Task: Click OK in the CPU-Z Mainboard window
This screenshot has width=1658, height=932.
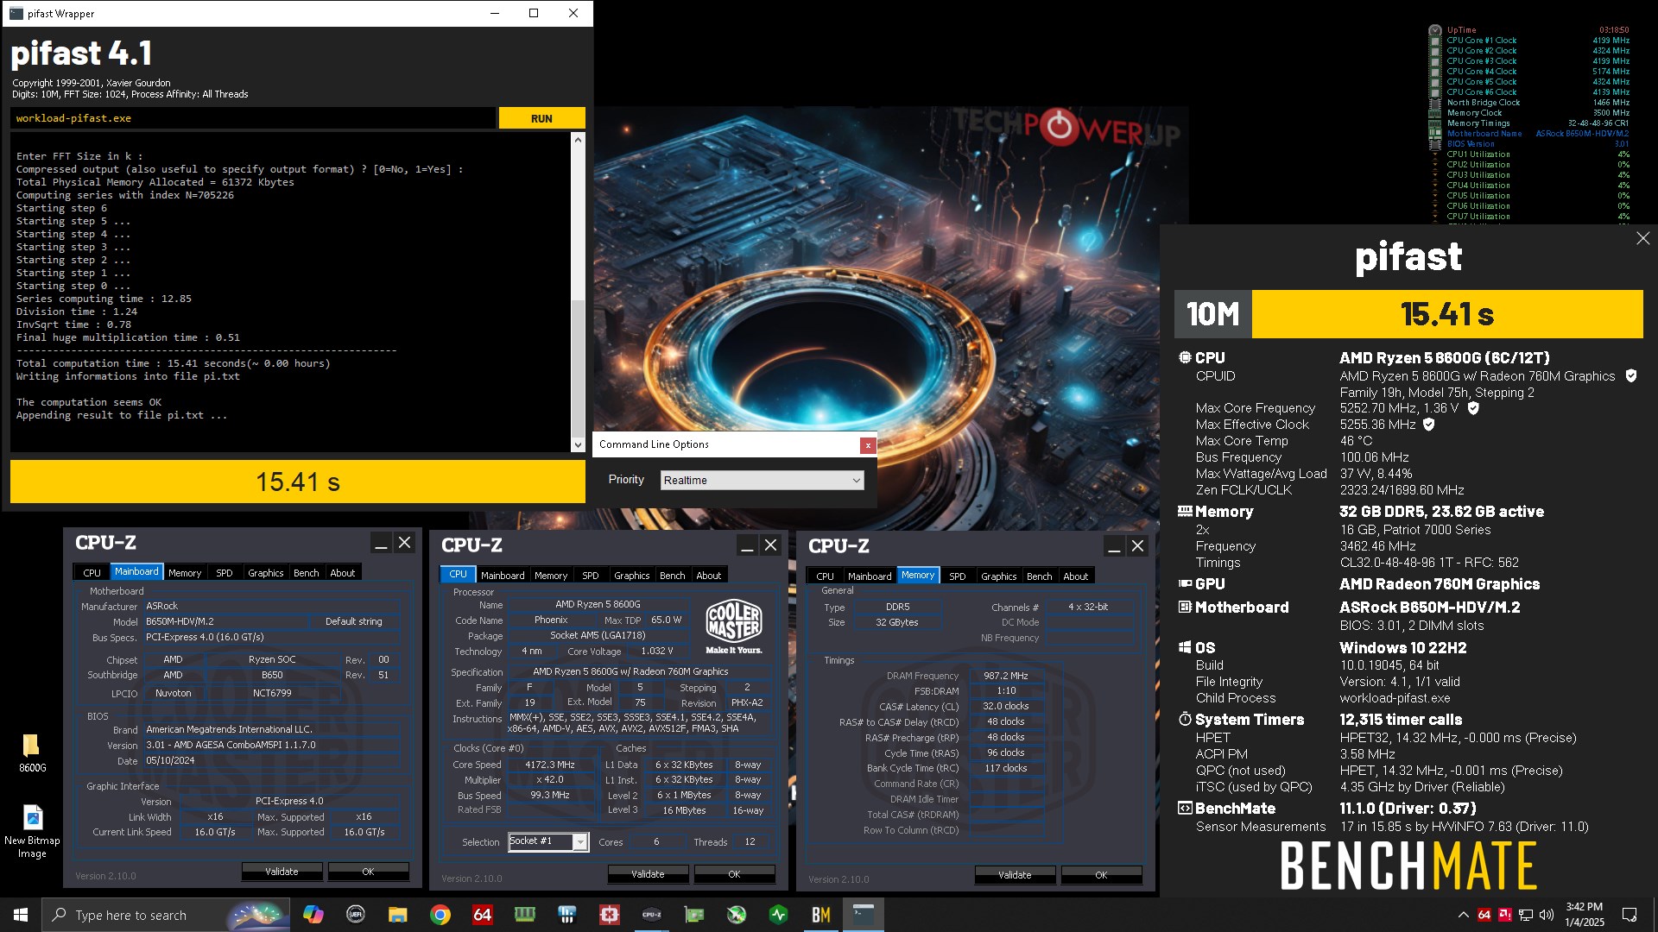Action: 368,872
